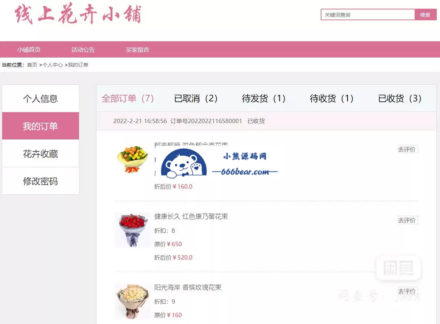Select the 花卉收藏 sidebar item
Viewport: 440px width, 324px height.
click(x=41, y=153)
